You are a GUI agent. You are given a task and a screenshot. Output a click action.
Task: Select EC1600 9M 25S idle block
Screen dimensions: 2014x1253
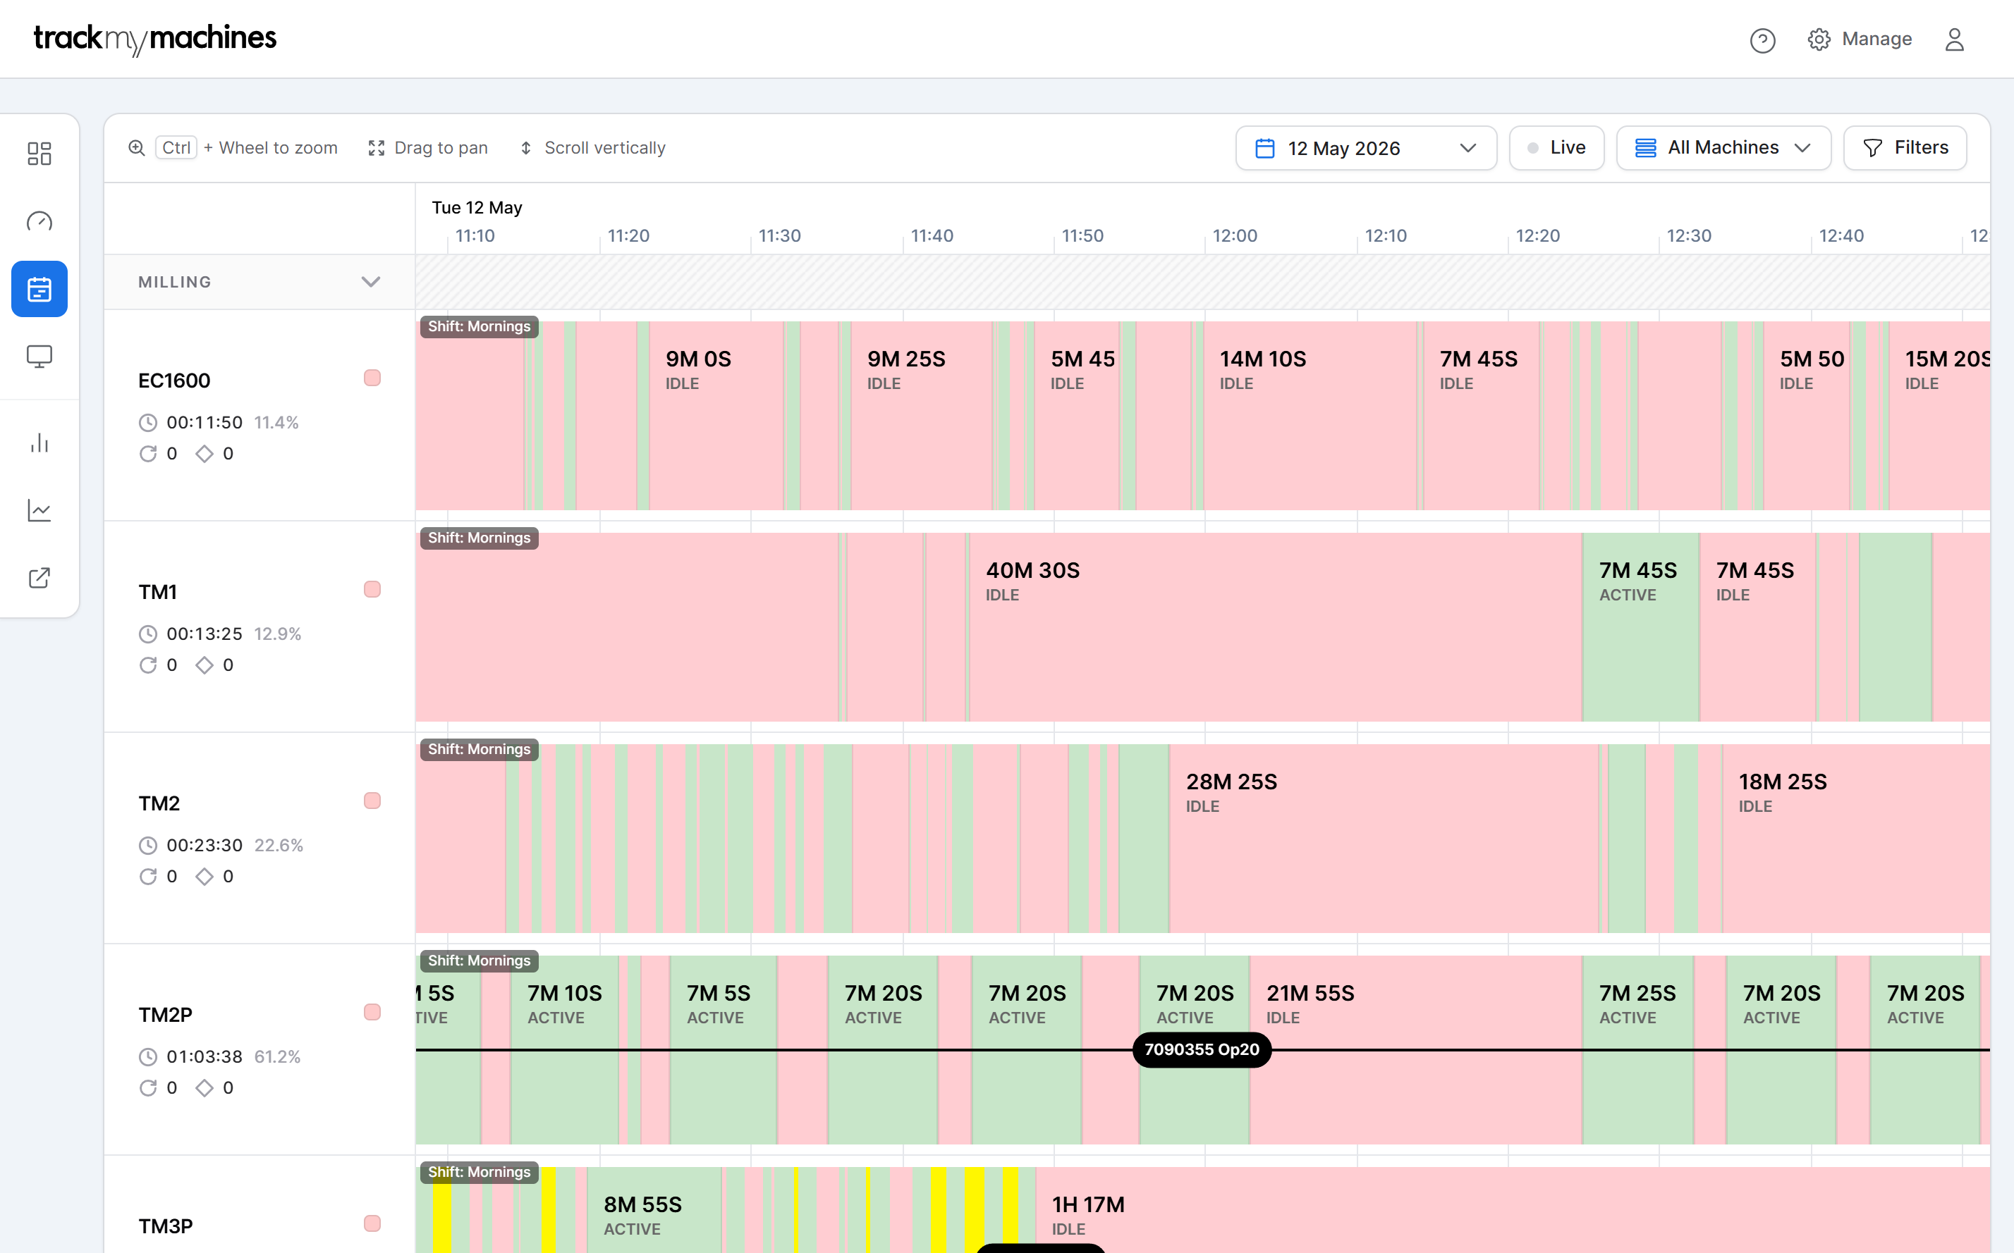921,415
